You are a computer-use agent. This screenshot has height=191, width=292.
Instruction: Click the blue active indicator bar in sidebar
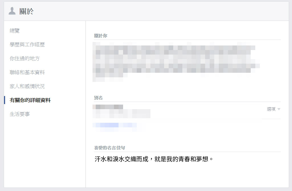5,100
